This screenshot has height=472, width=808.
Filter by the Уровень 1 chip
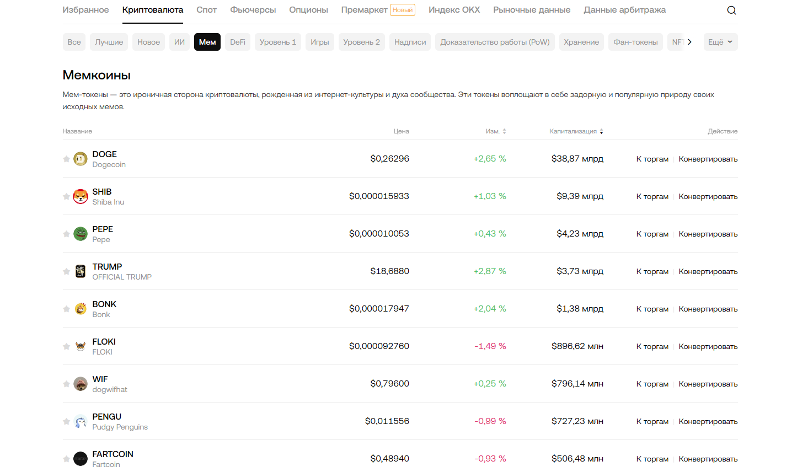[278, 42]
